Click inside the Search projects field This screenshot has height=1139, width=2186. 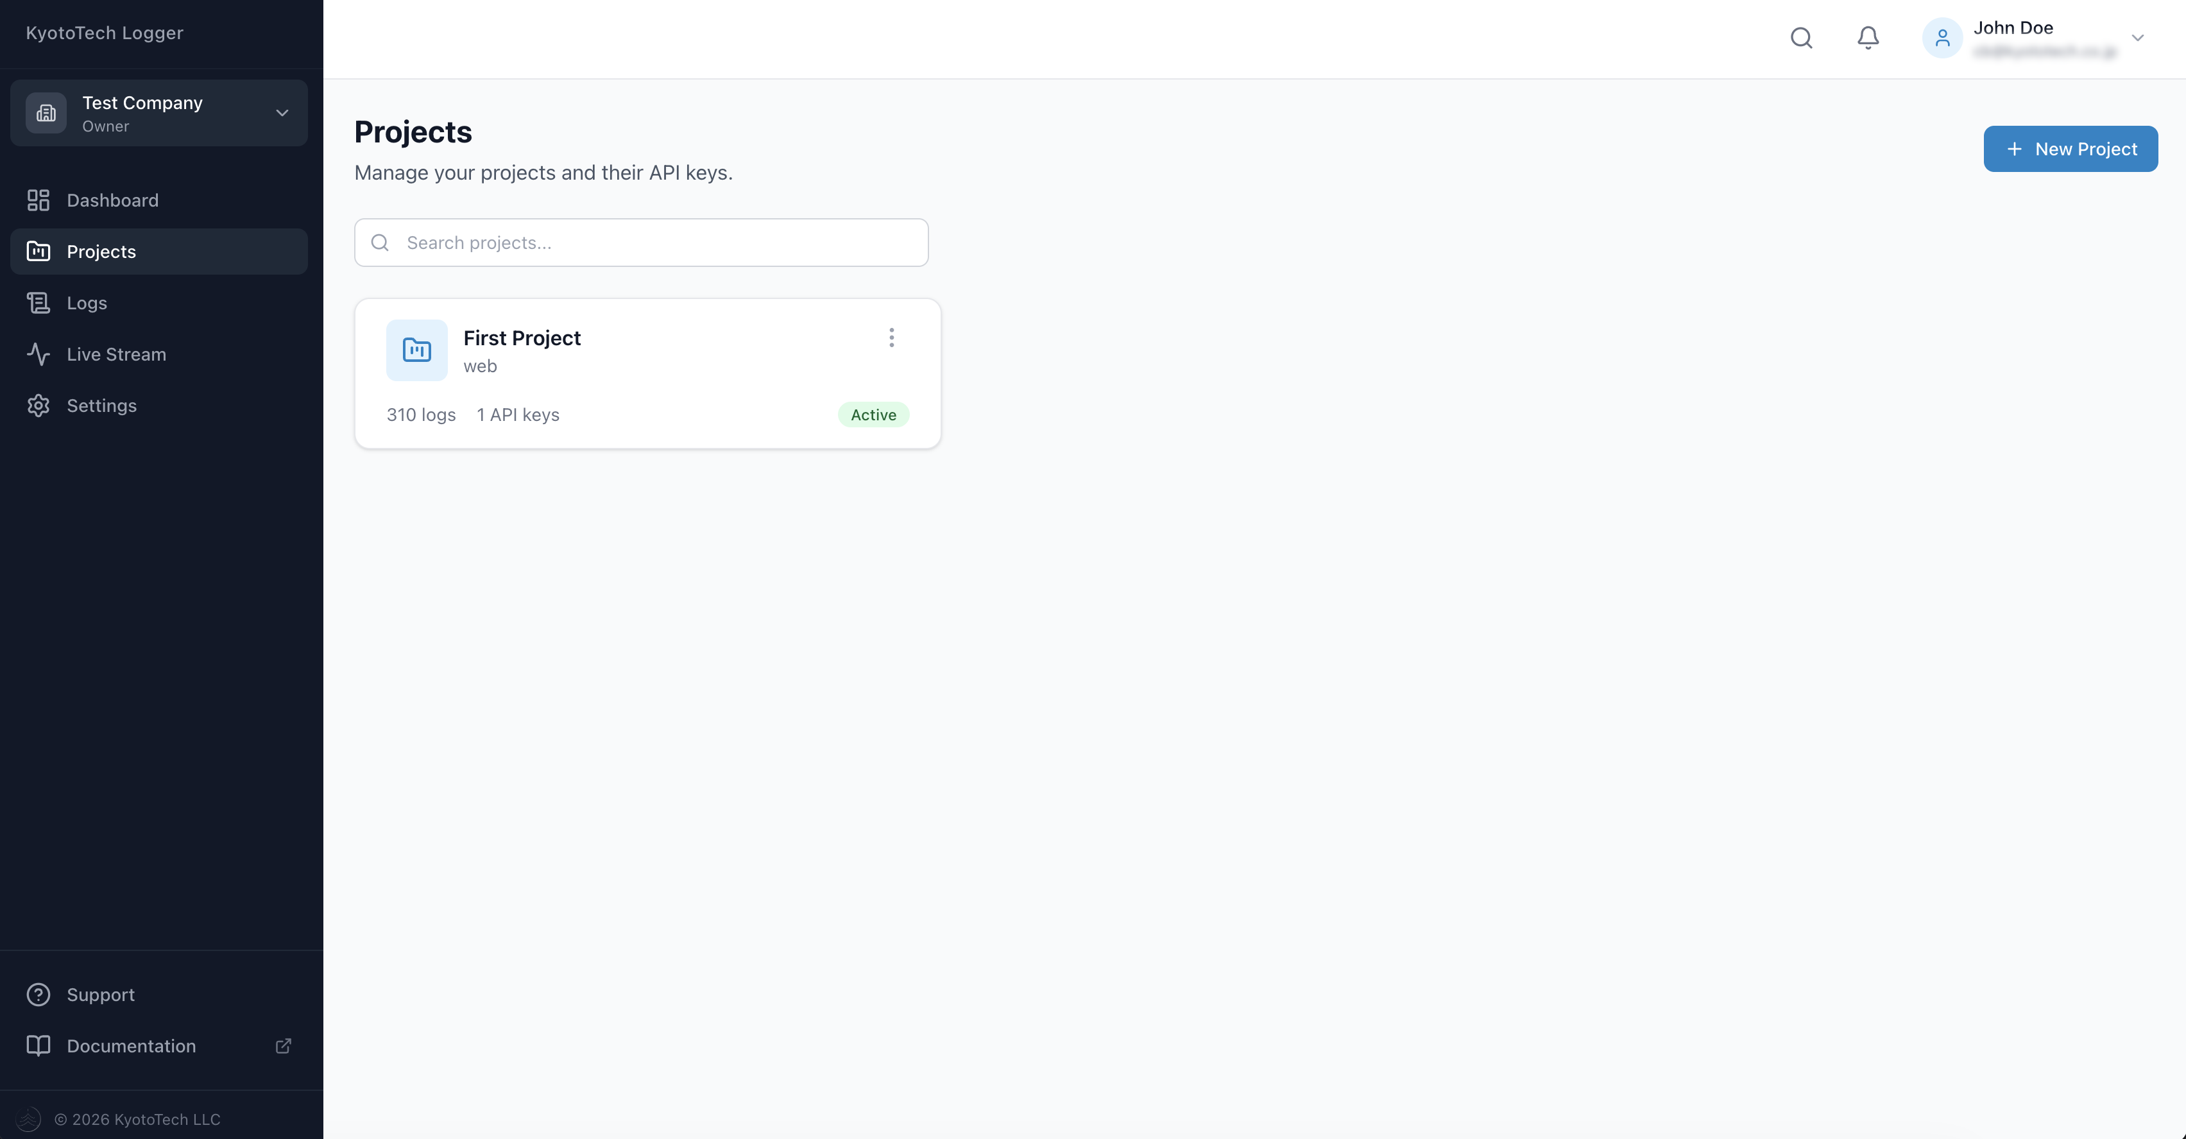point(641,243)
